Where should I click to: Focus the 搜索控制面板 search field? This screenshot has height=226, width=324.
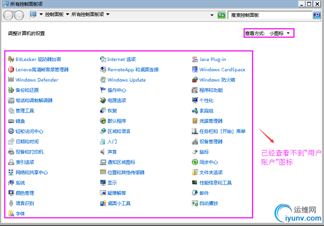click(x=270, y=15)
